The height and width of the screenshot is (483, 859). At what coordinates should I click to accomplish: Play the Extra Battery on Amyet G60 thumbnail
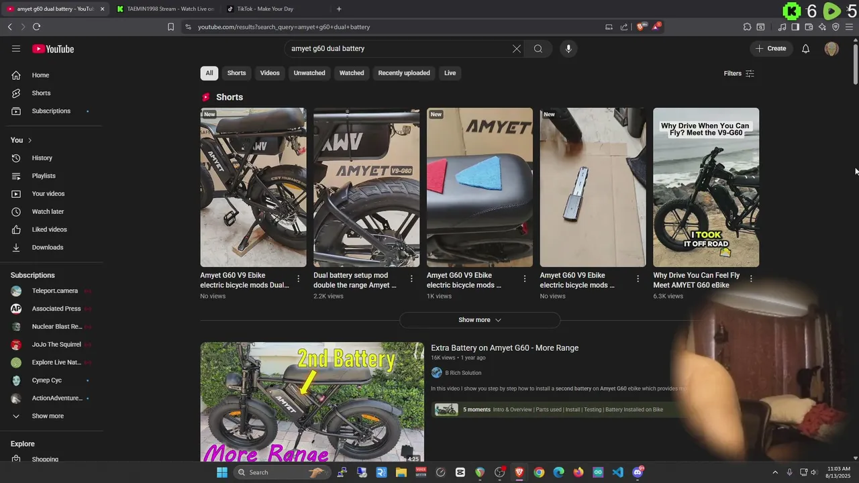pyautogui.click(x=312, y=402)
